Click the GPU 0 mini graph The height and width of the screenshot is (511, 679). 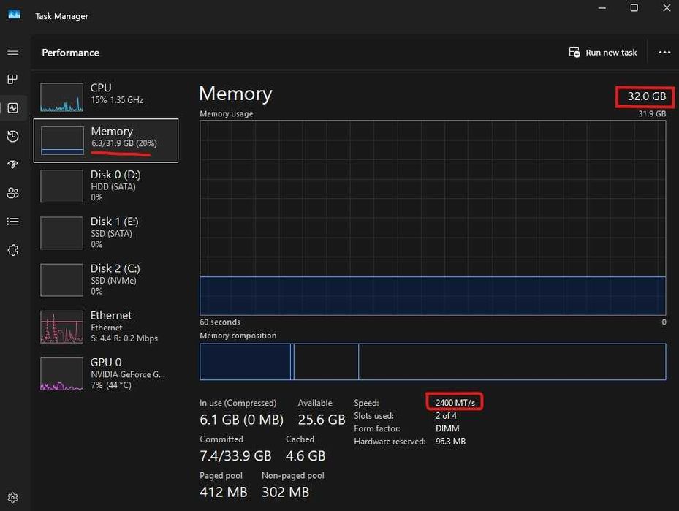pos(62,374)
